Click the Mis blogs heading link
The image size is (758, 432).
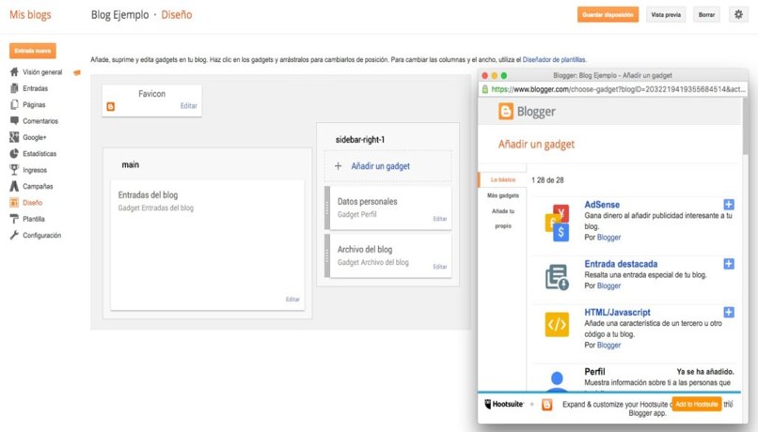pos(30,14)
